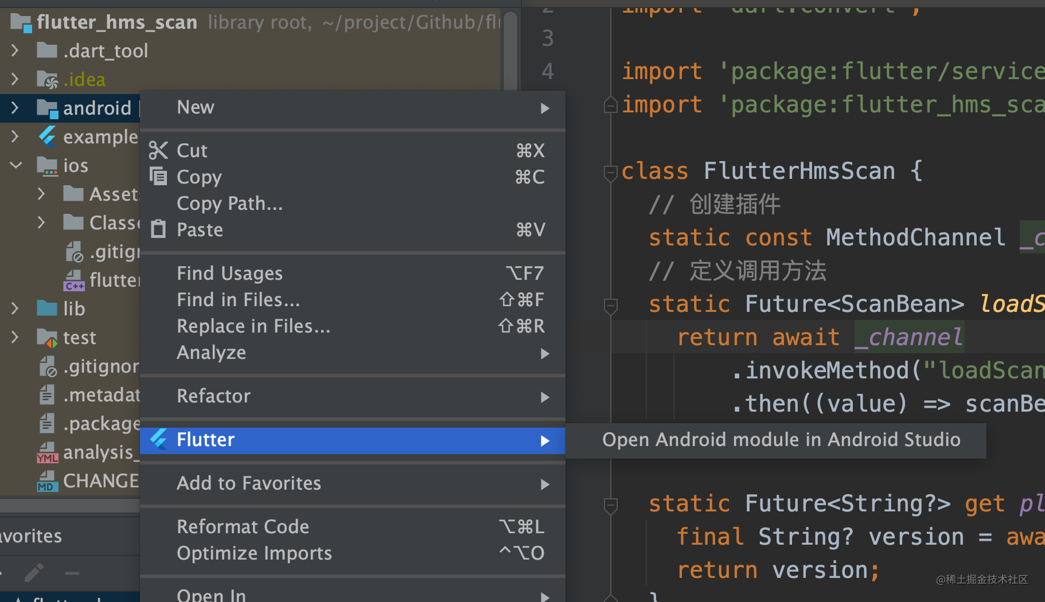Click the .metadata file icon

tap(47, 394)
